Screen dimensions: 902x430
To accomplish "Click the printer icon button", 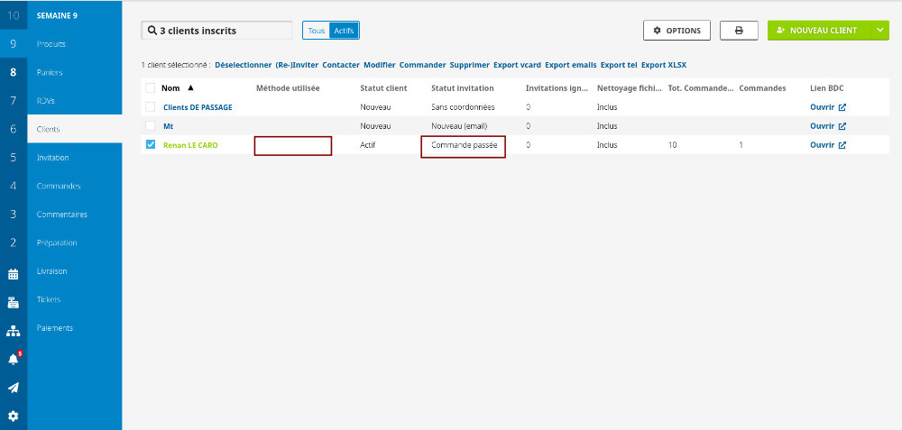I will (739, 31).
